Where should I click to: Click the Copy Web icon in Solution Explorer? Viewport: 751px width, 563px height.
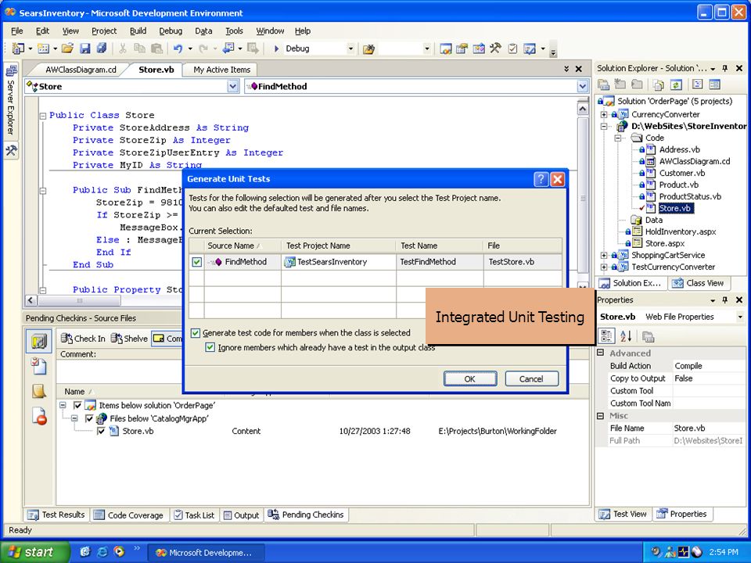pos(659,84)
